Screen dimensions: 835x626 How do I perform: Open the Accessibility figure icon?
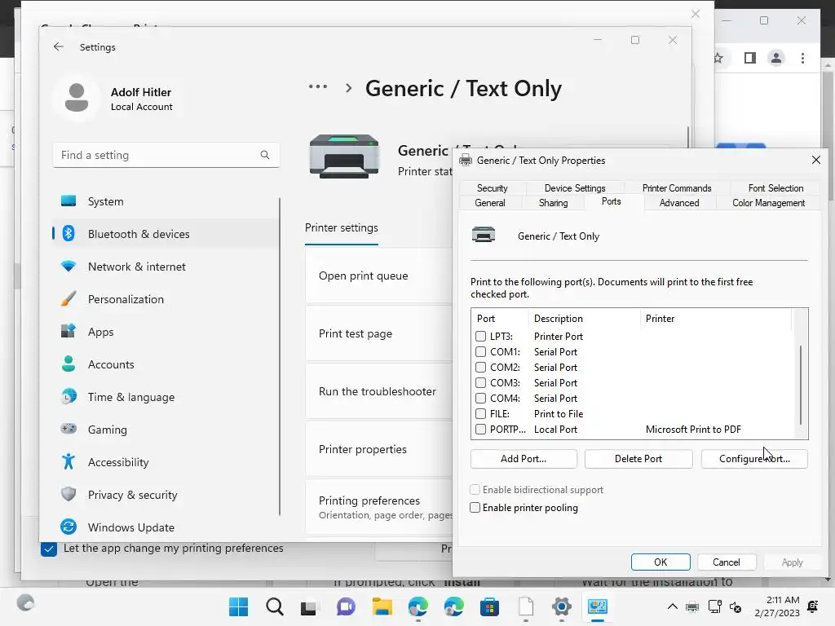[68, 461]
